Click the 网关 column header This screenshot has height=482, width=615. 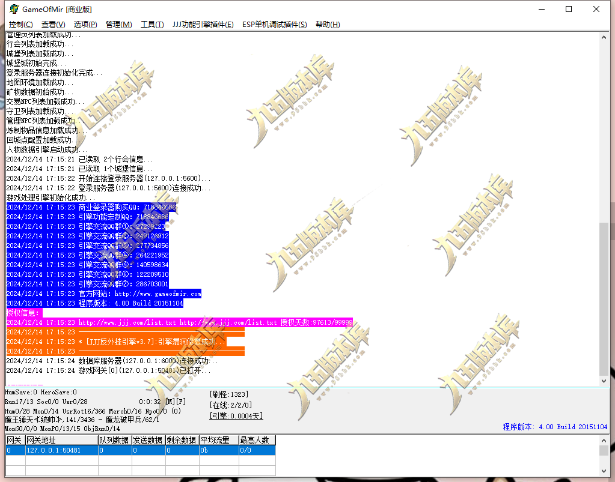pos(15,441)
